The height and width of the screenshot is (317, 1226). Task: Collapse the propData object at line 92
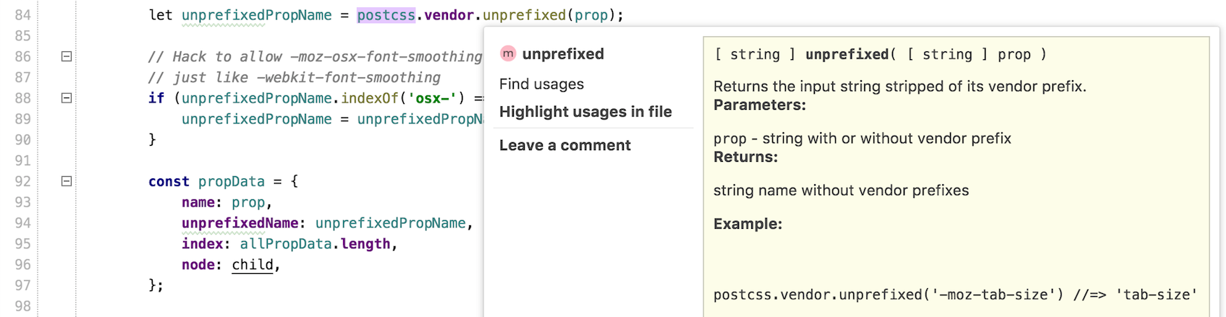coord(67,181)
